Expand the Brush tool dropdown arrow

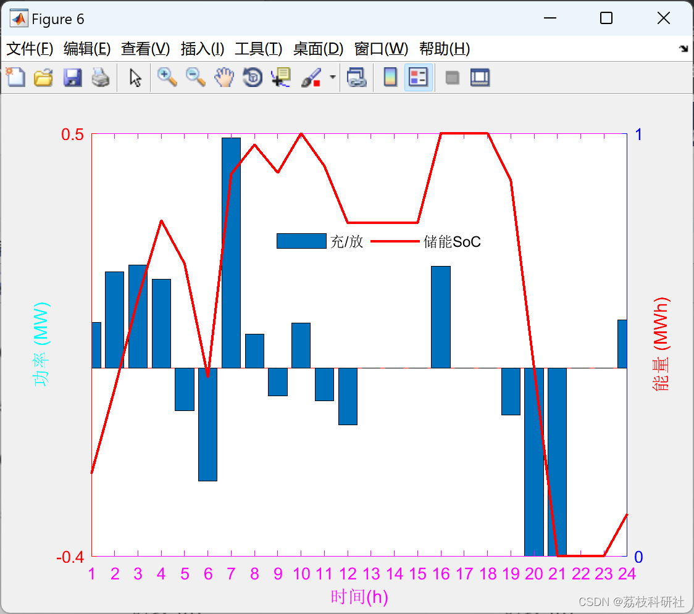pyautogui.click(x=333, y=77)
